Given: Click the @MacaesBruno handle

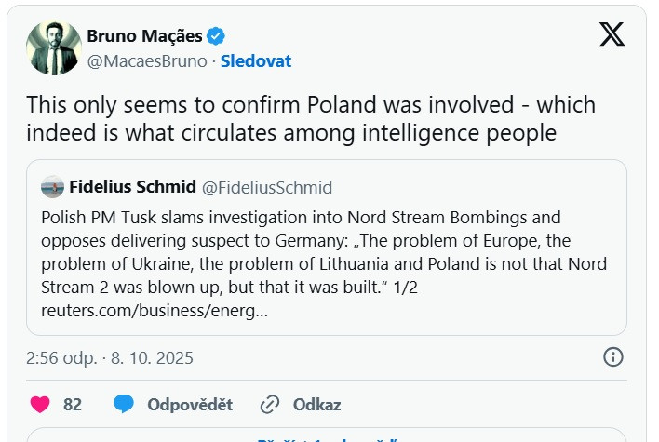Looking at the screenshot, I should 147,61.
